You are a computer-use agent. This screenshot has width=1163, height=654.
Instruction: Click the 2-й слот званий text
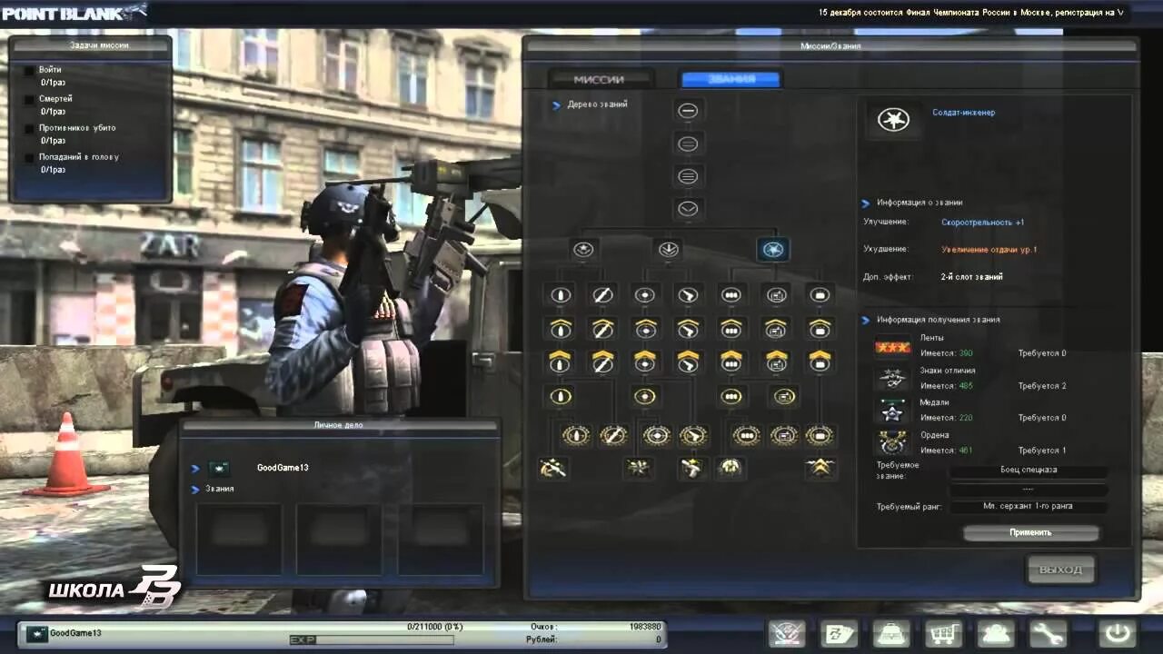pos(971,277)
